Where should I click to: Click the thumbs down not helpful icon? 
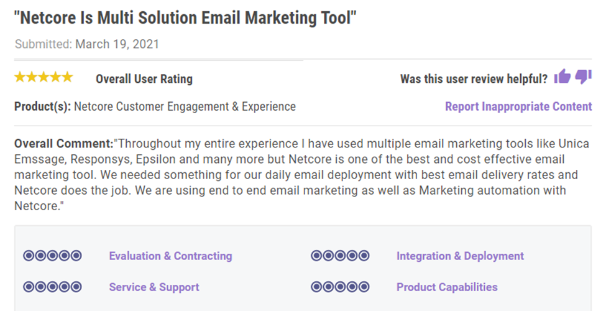[583, 77]
